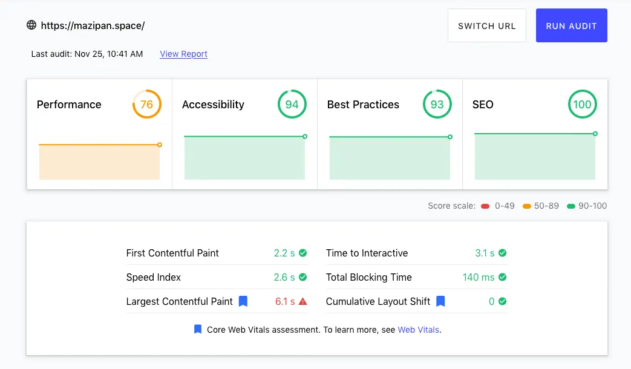Click the red 0-49 score scale swatch
The image size is (631, 369).
click(x=485, y=206)
